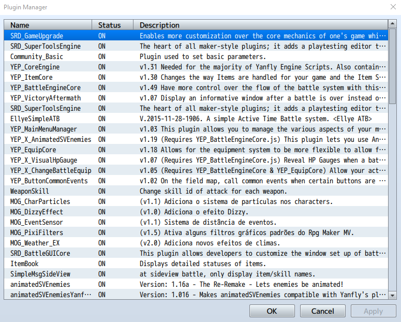
Task: Click the vertical scrollbar thumb
Action: click(x=392, y=66)
